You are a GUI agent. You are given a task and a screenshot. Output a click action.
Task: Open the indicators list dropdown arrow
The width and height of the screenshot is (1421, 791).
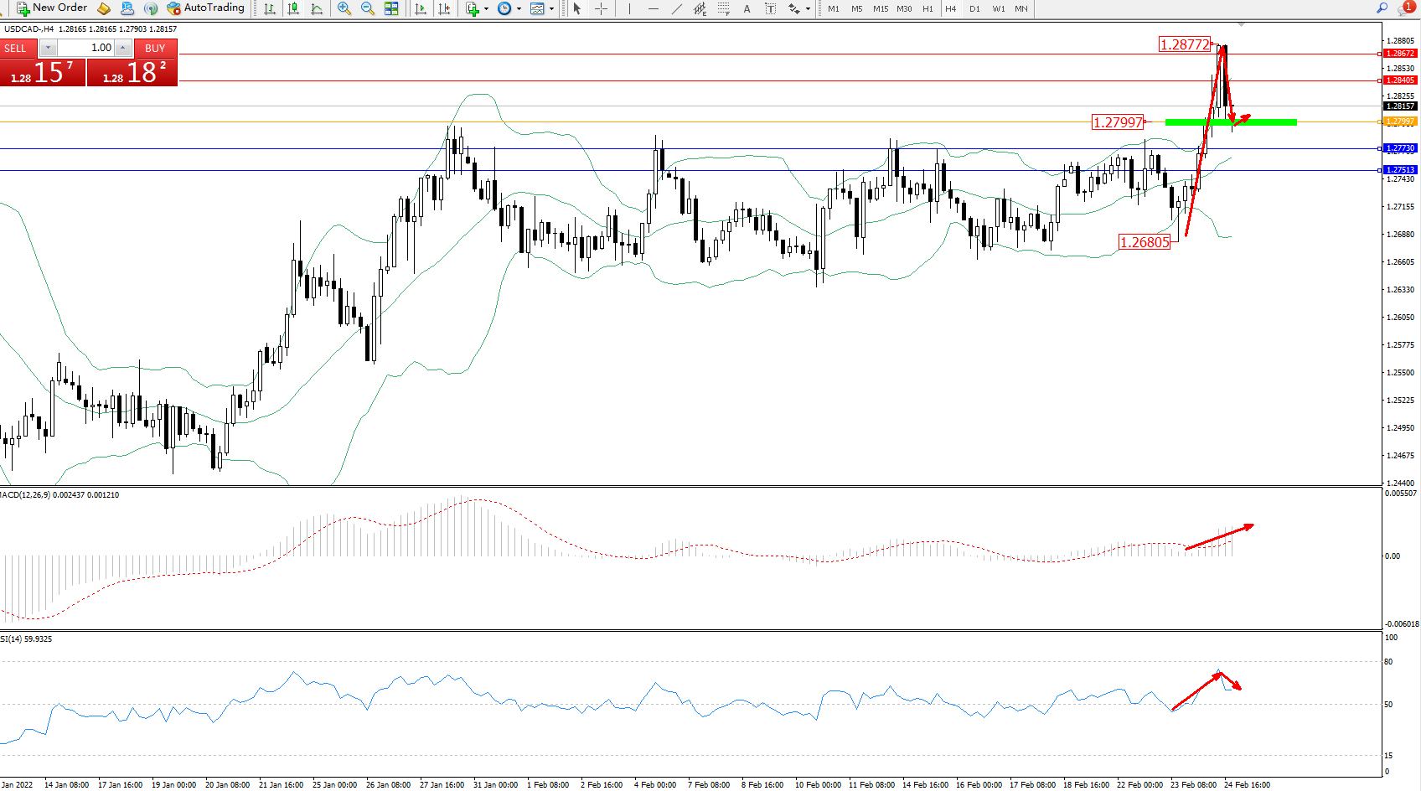487,9
